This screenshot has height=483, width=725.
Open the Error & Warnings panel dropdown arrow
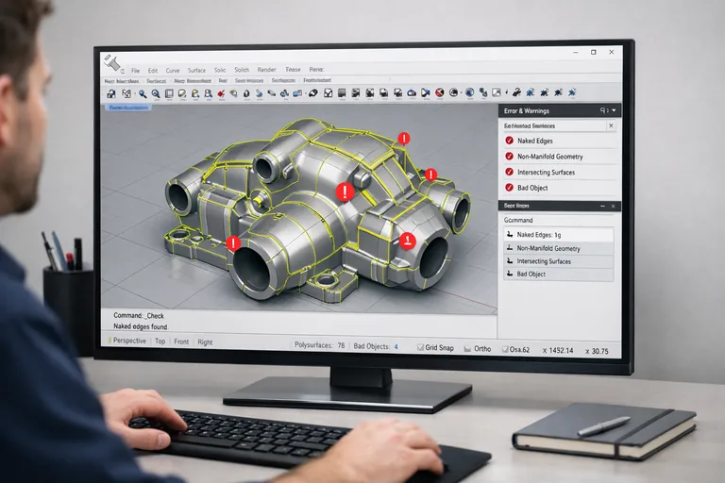click(x=613, y=110)
